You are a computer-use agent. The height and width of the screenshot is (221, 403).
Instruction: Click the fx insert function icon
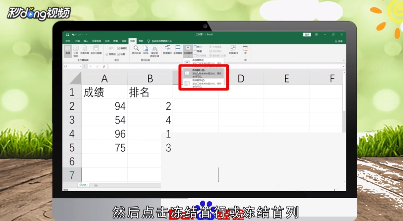tap(104, 66)
